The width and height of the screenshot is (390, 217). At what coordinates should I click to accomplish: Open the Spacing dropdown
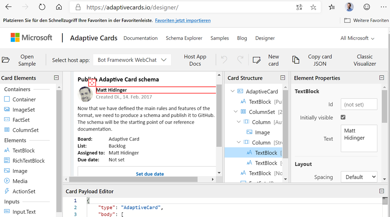pyautogui.click(x=359, y=177)
